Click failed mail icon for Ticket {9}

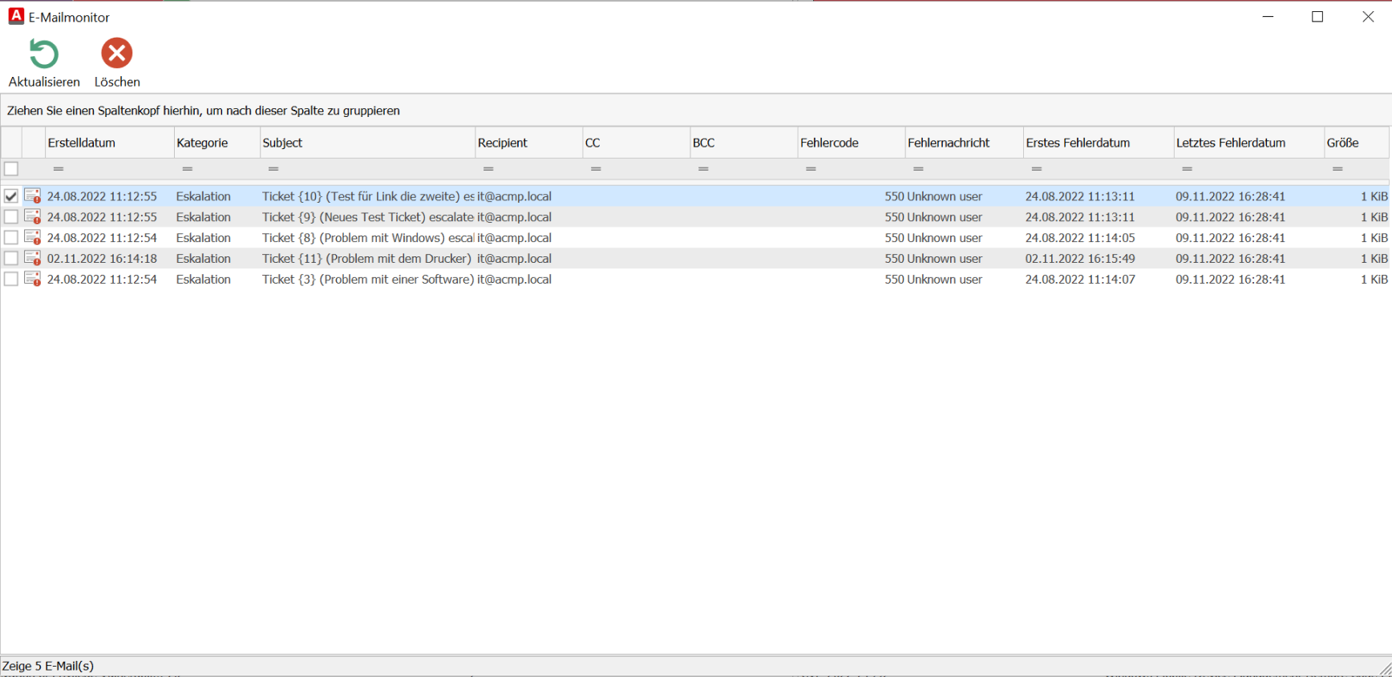pos(33,217)
